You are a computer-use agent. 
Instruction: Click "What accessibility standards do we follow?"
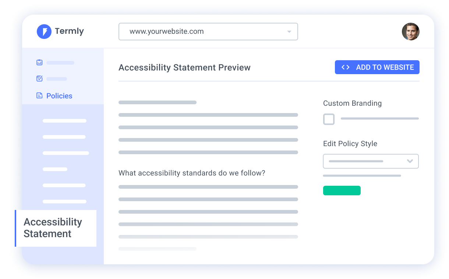[192, 173]
